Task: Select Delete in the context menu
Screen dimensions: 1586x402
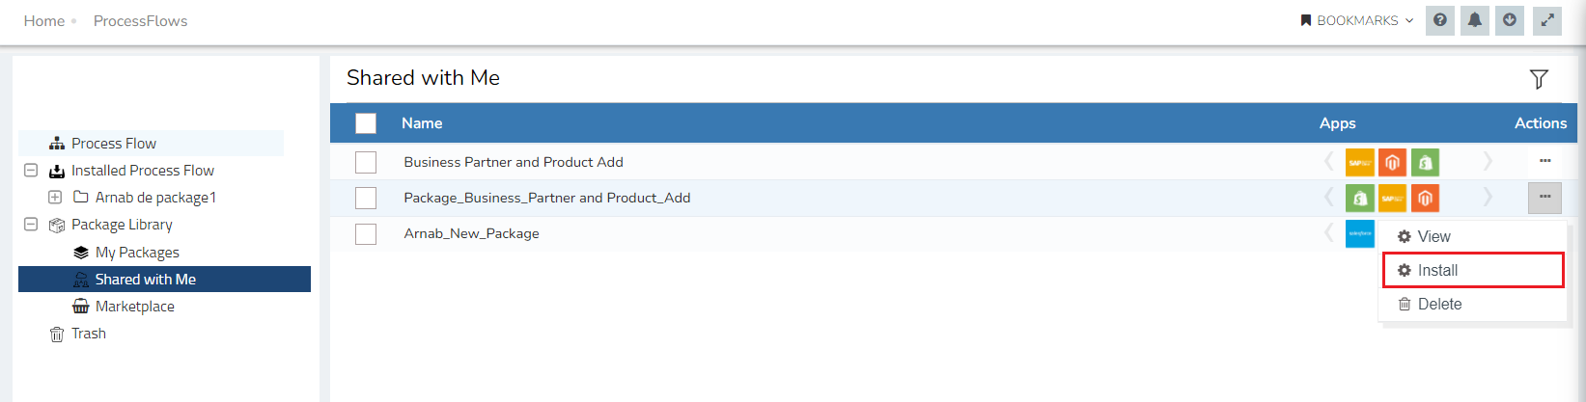Action: tap(1439, 305)
